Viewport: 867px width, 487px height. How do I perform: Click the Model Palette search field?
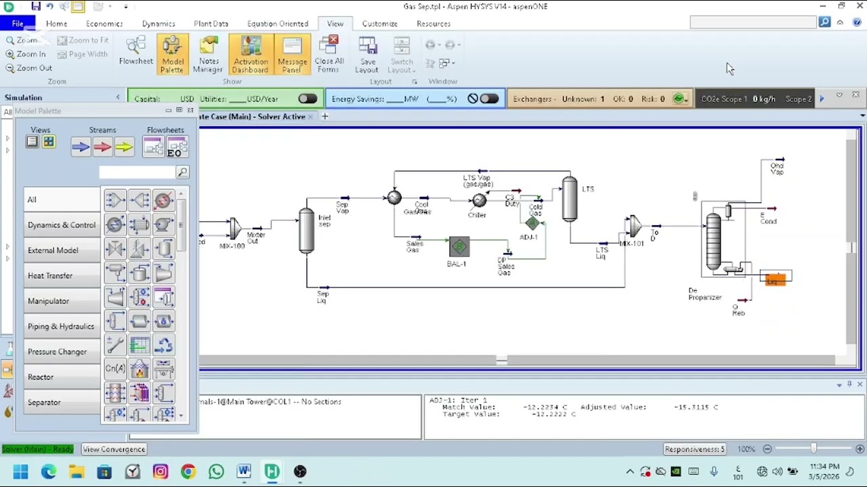click(138, 172)
